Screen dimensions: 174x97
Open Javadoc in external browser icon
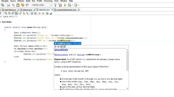(x=61, y=47)
